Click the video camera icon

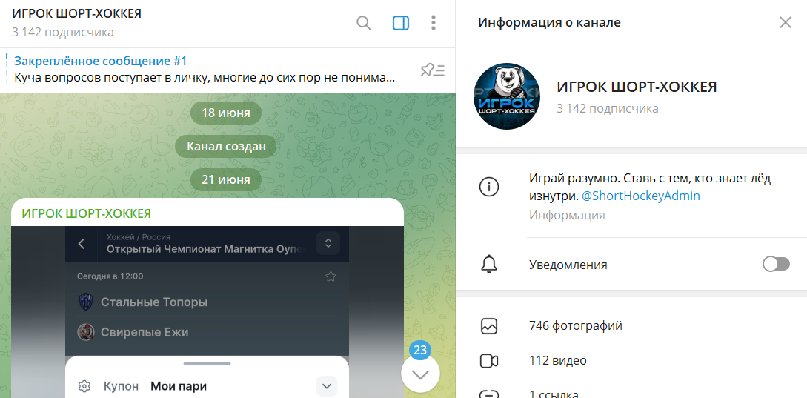click(489, 361)
